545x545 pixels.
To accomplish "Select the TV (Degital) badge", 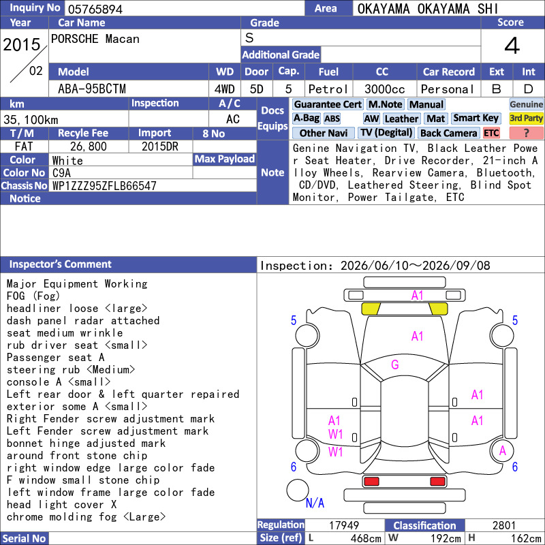I will click(386, 133).
